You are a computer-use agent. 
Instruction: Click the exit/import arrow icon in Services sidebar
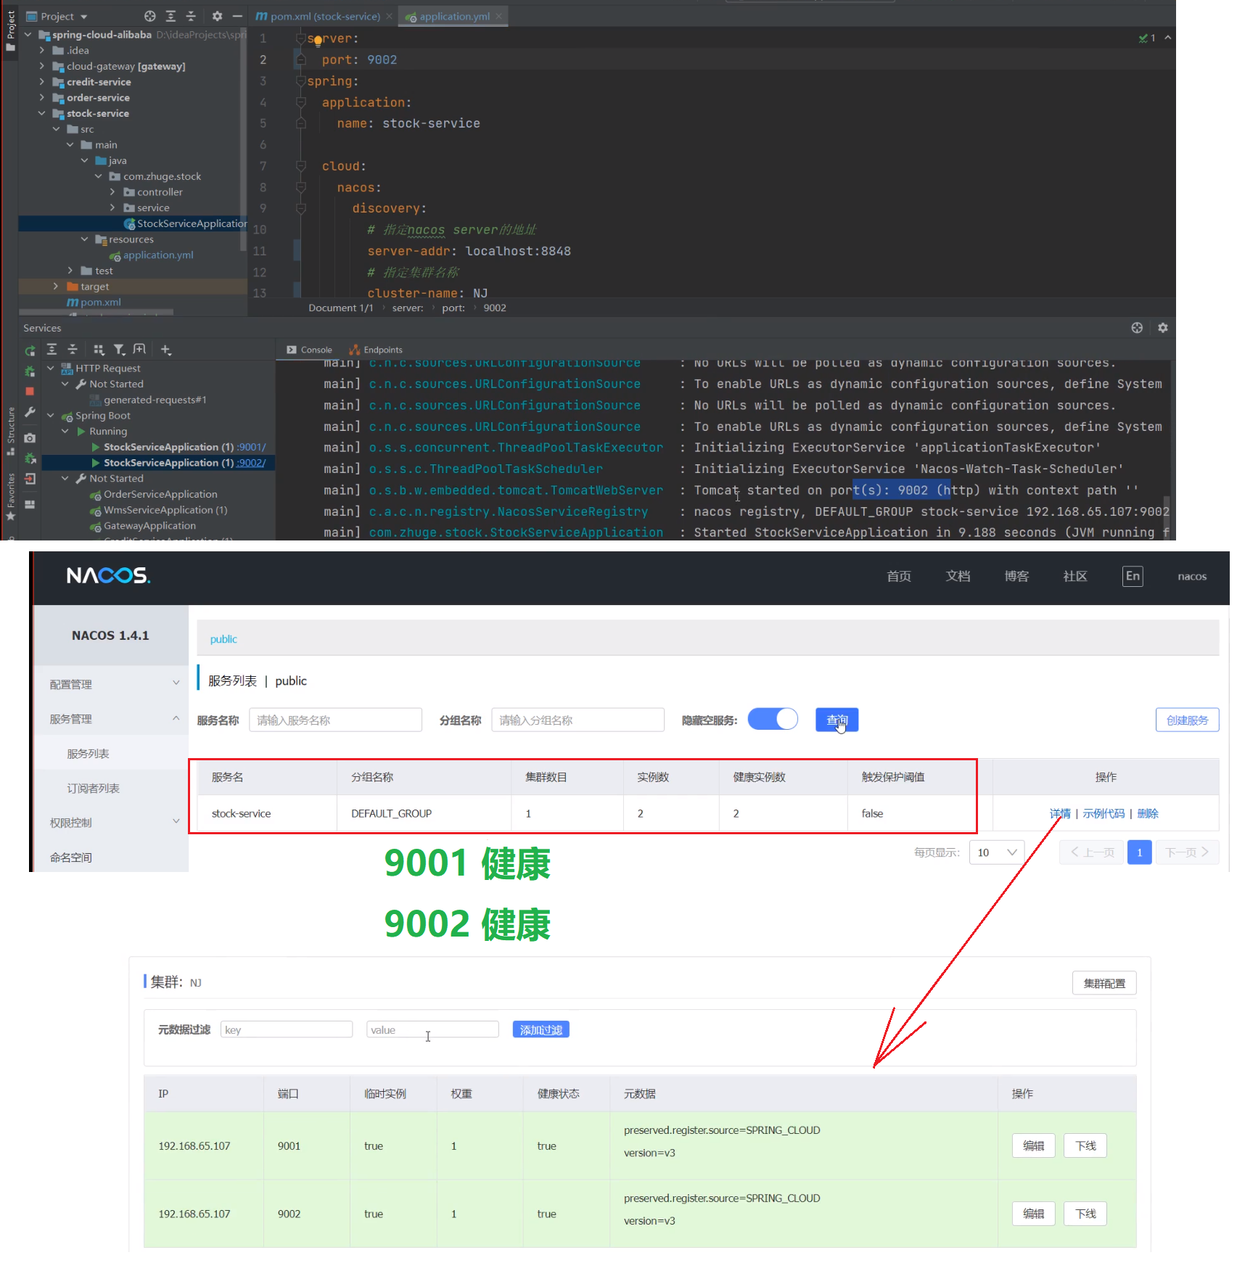[30, 479]
